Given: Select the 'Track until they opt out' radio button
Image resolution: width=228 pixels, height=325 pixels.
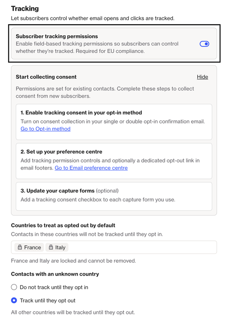Looking at the screenshot, I should click(14, 300).
